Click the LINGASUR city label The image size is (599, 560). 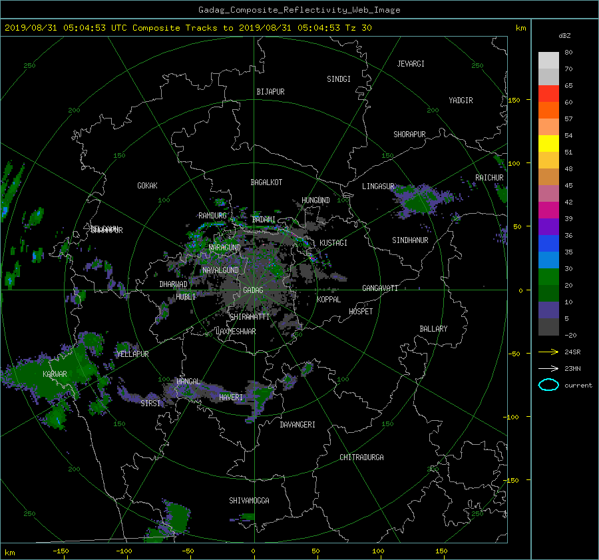tap(378, 186)
